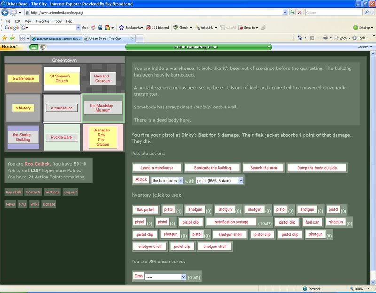Open the Page menu dropdown

(343, 38)
